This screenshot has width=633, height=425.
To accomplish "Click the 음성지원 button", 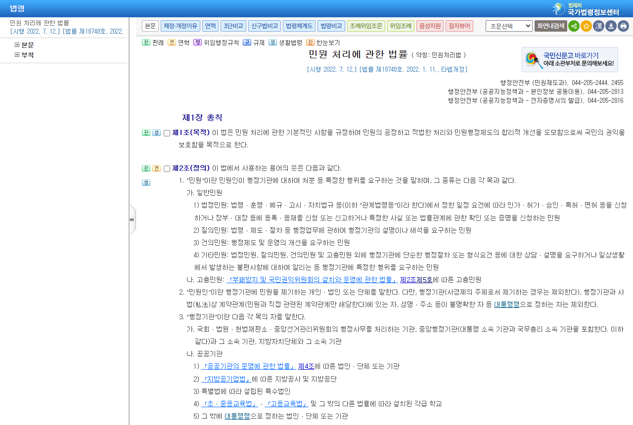I will pyautogui.click(x=430, y=26).
